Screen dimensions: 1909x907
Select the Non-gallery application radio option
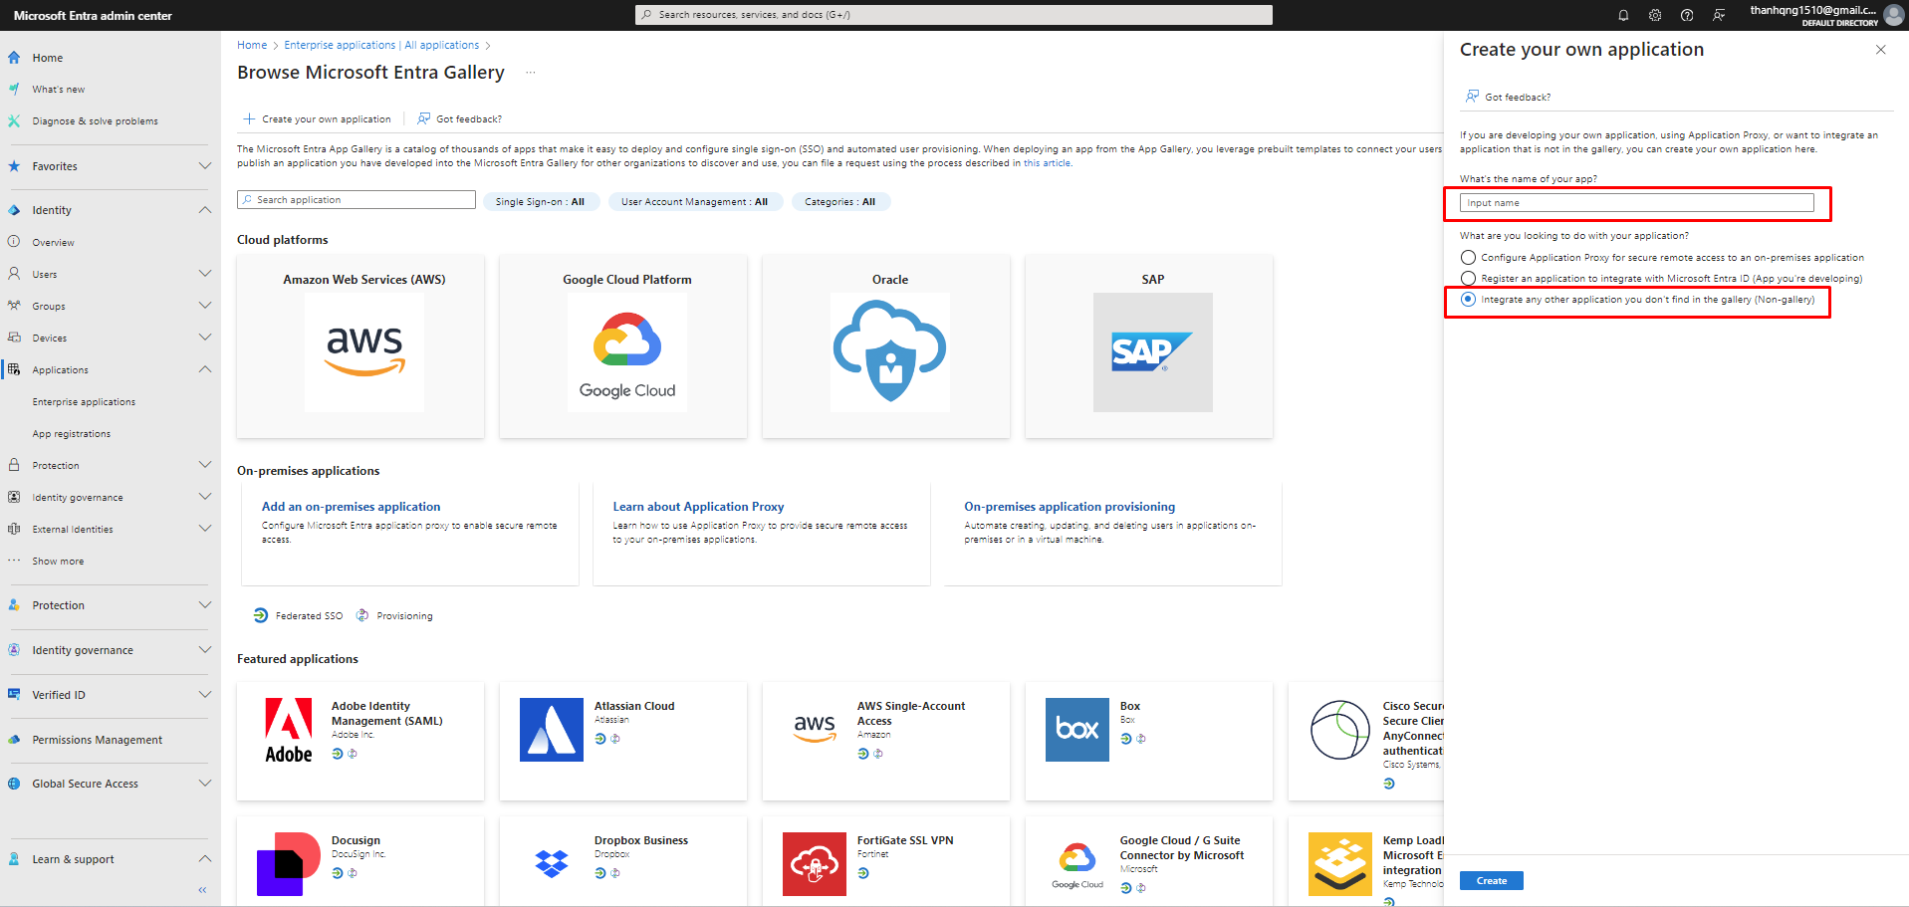click(1468, 300)
